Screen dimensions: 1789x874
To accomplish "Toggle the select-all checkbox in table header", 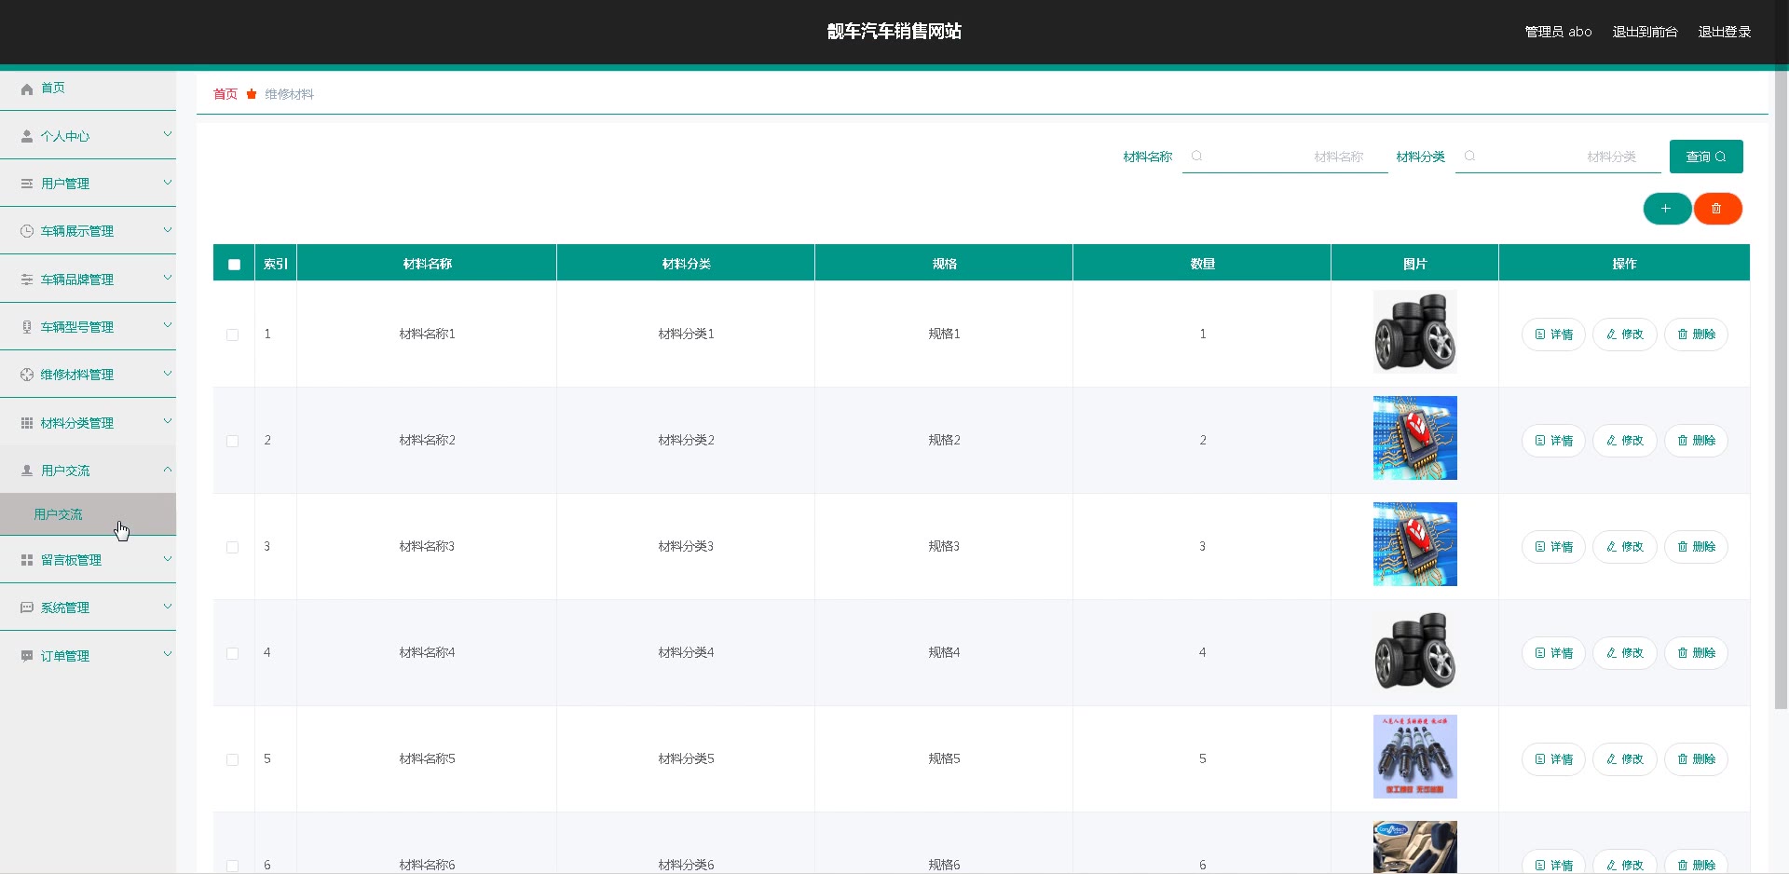I will [x=234, y=265].
